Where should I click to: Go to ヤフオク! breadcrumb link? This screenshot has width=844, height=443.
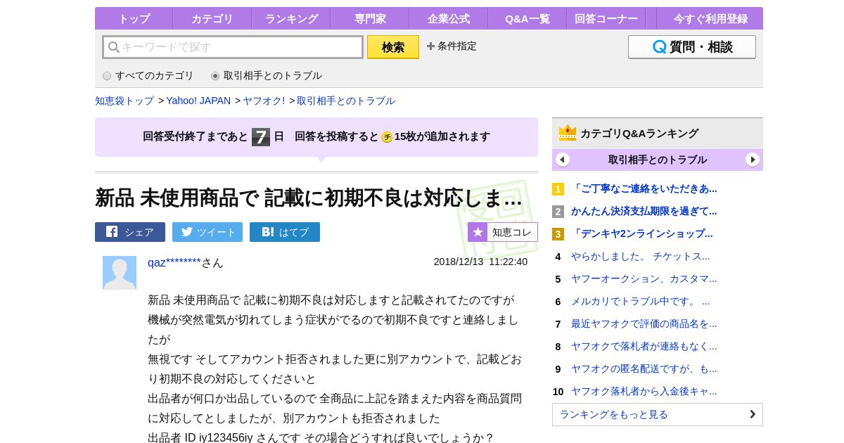pos(264,101)
